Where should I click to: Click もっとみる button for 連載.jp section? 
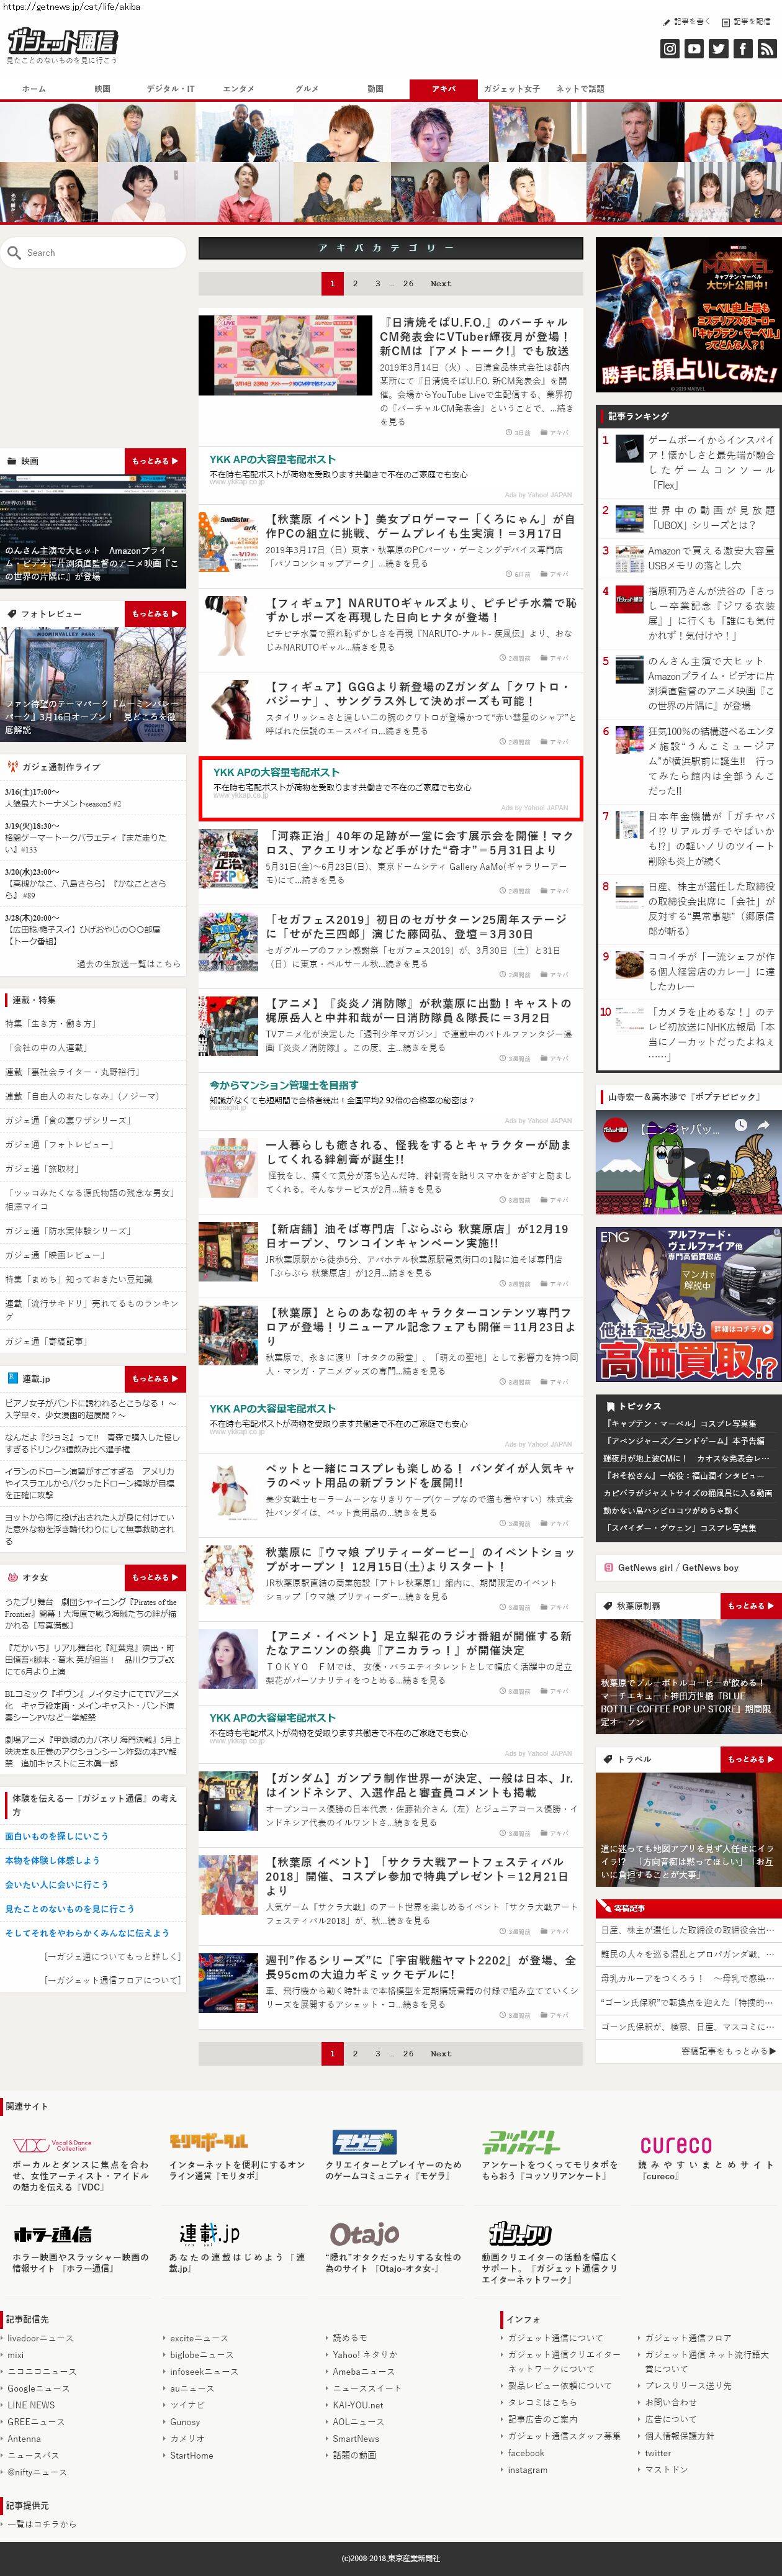(155, 1379)
